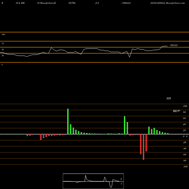Click the RSI axis label 30
The width and height of the screenshot is (189, 189).
click(3, 56)
